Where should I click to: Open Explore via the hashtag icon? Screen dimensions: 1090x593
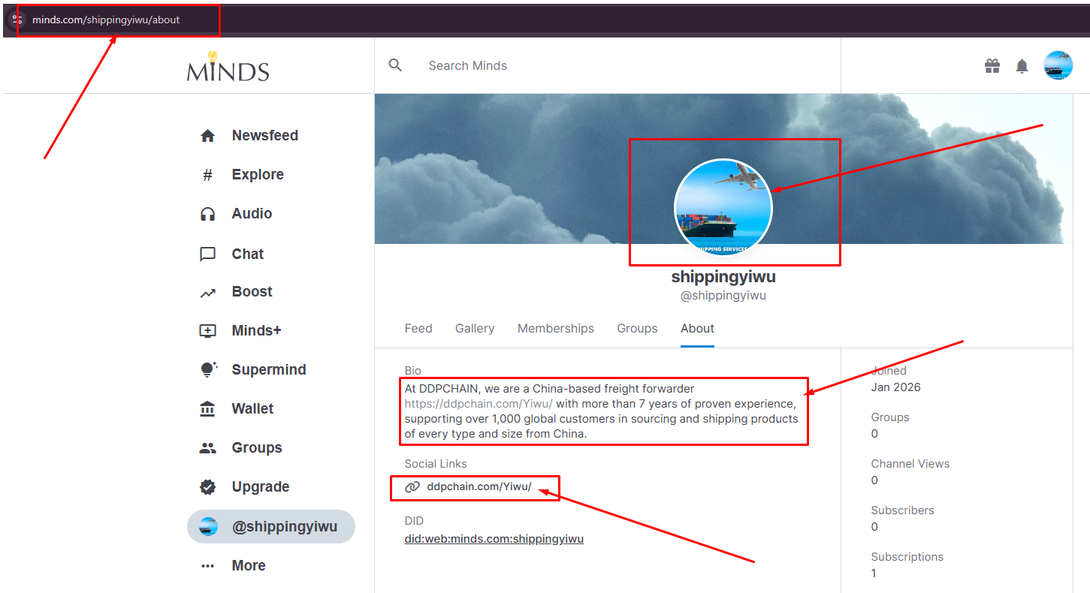[x=208, y=175]
